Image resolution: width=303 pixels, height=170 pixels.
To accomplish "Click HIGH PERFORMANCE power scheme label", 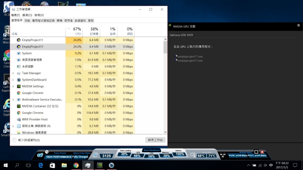I will (x=59, y=157).
